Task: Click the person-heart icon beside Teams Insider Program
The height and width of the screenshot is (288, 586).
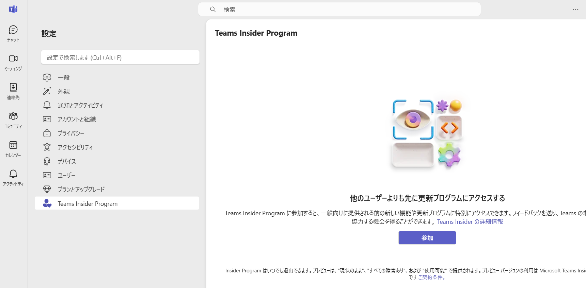Action: (x=47, y=203)
